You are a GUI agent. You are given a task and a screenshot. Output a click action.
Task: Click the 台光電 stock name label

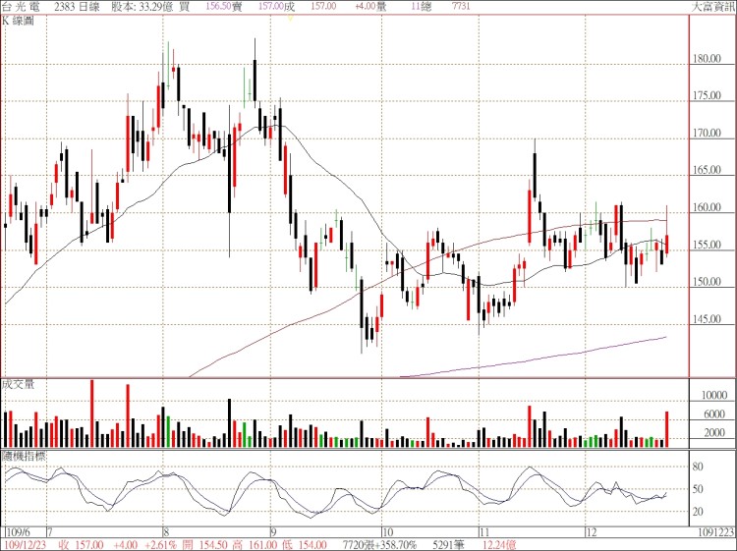pos(22,7)
